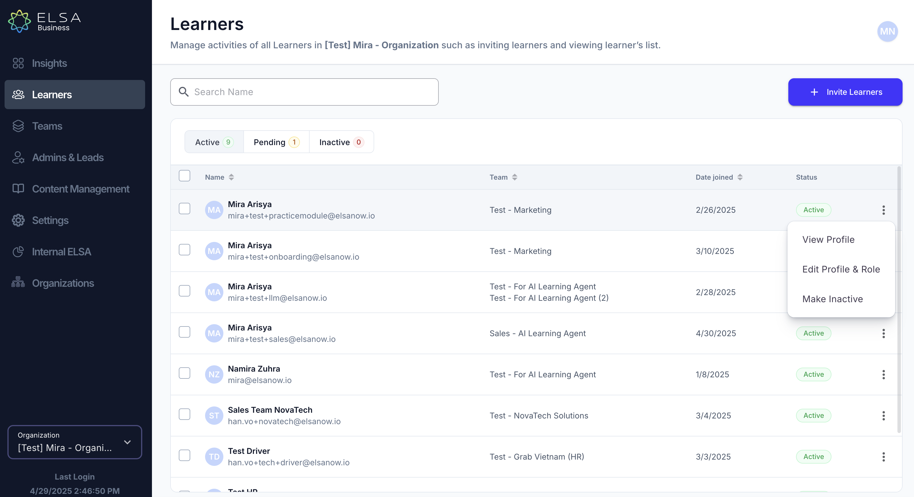The image size is (914, 497).
Task: Choose Edit Profile & Role
Action: coord(841,269)
